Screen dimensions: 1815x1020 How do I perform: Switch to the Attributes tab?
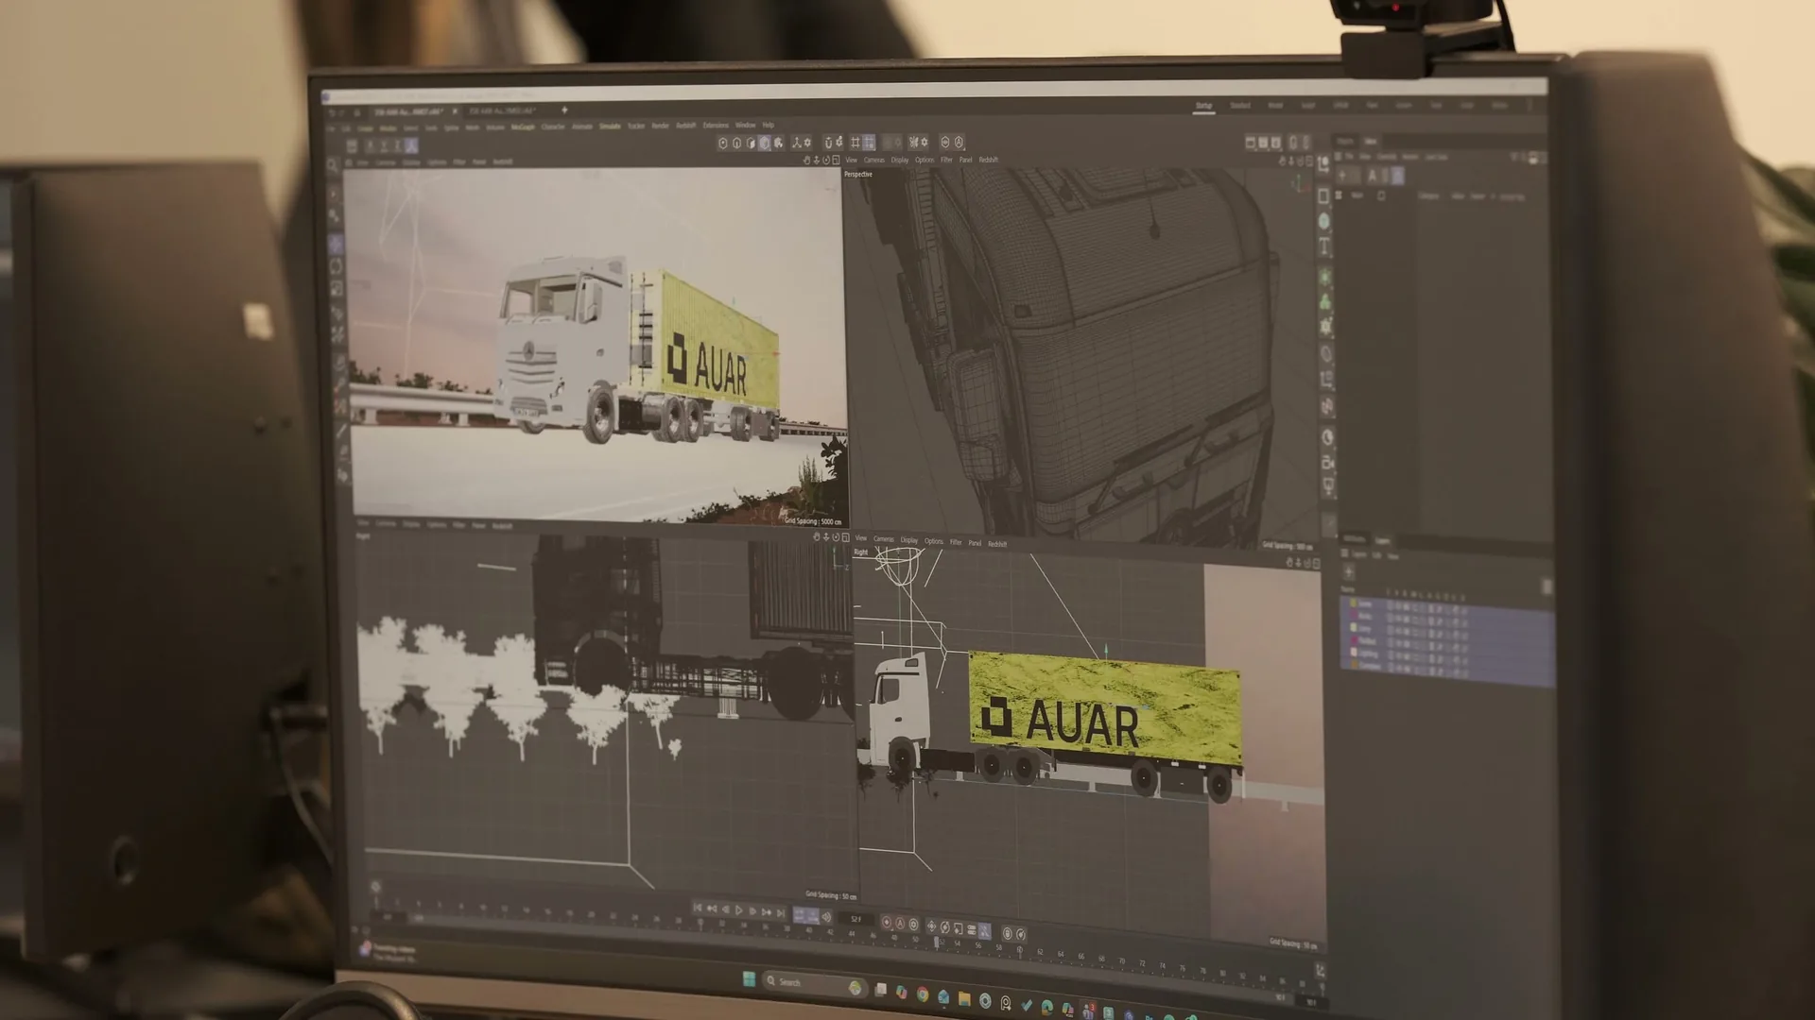(x=1354, y=539)
